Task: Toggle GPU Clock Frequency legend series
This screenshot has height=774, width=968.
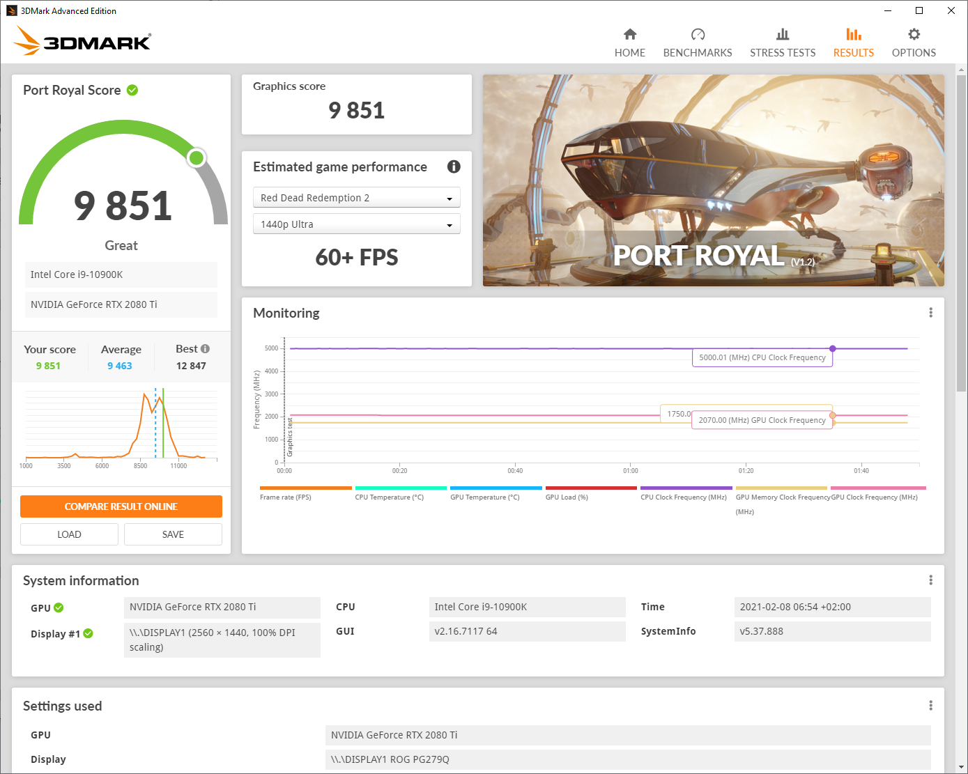Action: pyautogui.click(x=878, y=493)
